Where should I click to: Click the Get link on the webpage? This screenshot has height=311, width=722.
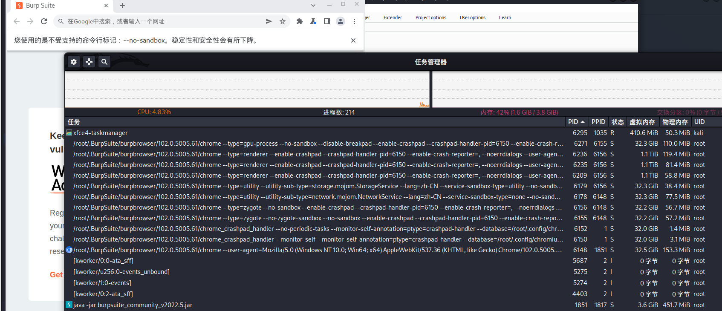56,275
